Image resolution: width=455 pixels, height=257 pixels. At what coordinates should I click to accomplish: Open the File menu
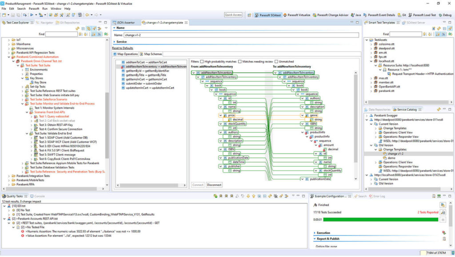pos(4,9)
